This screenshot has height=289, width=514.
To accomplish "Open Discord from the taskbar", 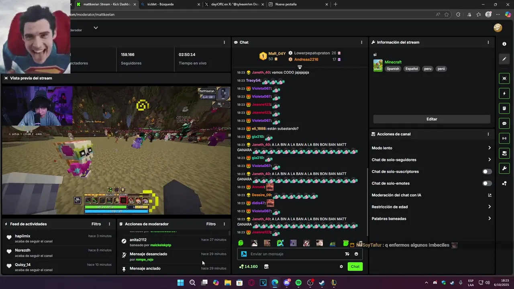I will click(x=287, y=283).
